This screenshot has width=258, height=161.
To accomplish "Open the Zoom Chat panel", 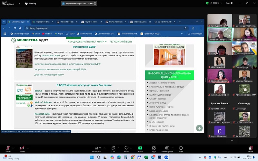I will pyautogui.click(x=114, y=149).
